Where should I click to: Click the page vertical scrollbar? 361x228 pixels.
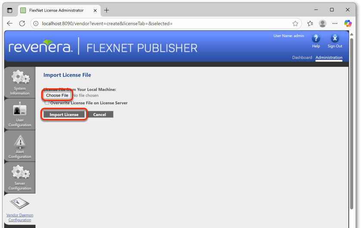(x=352, y=123)
